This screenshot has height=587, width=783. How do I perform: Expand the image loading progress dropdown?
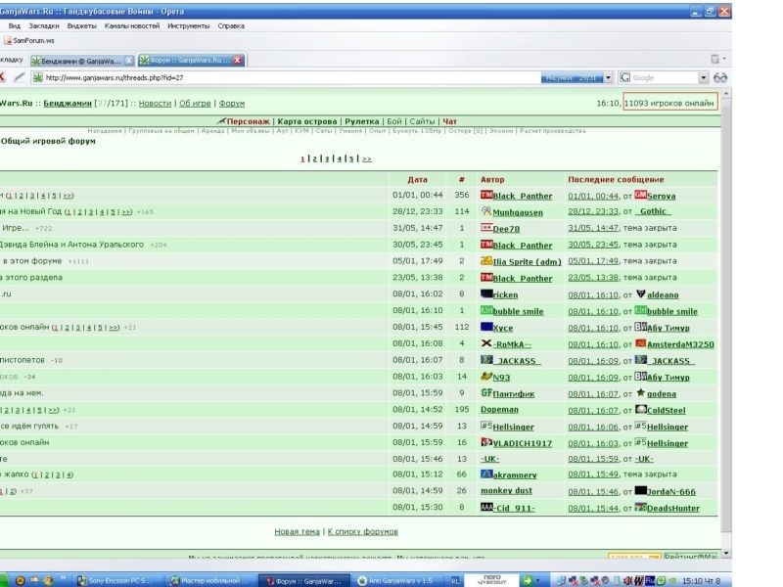tap(608, 78)
